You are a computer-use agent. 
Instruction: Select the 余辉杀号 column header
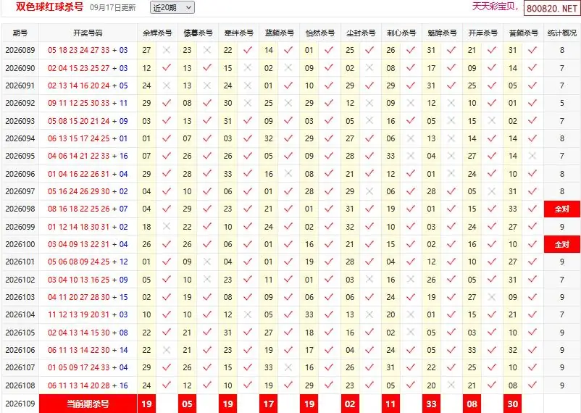pos(157,33)
